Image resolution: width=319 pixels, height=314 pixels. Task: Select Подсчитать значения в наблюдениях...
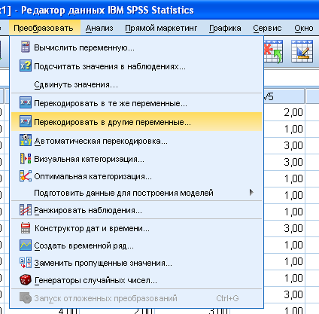(x=136, y=66)
